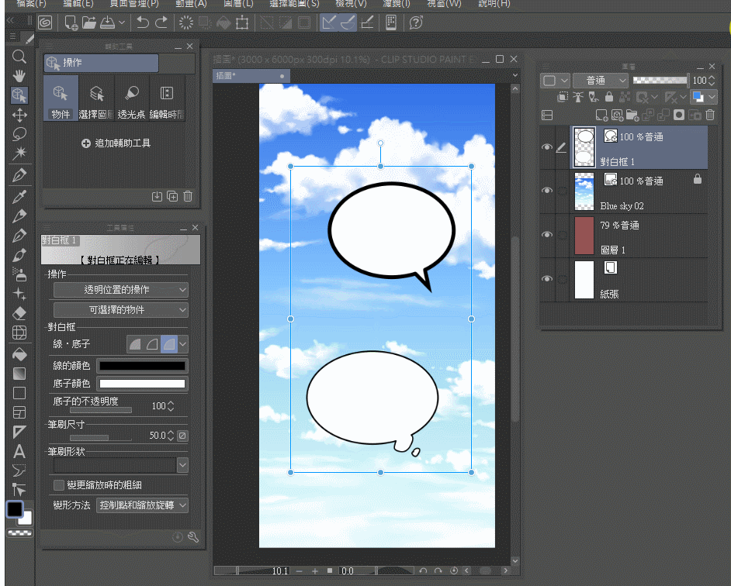Click the Undo arrow in toolbar

pyautogui.click(x=142, y=23)
